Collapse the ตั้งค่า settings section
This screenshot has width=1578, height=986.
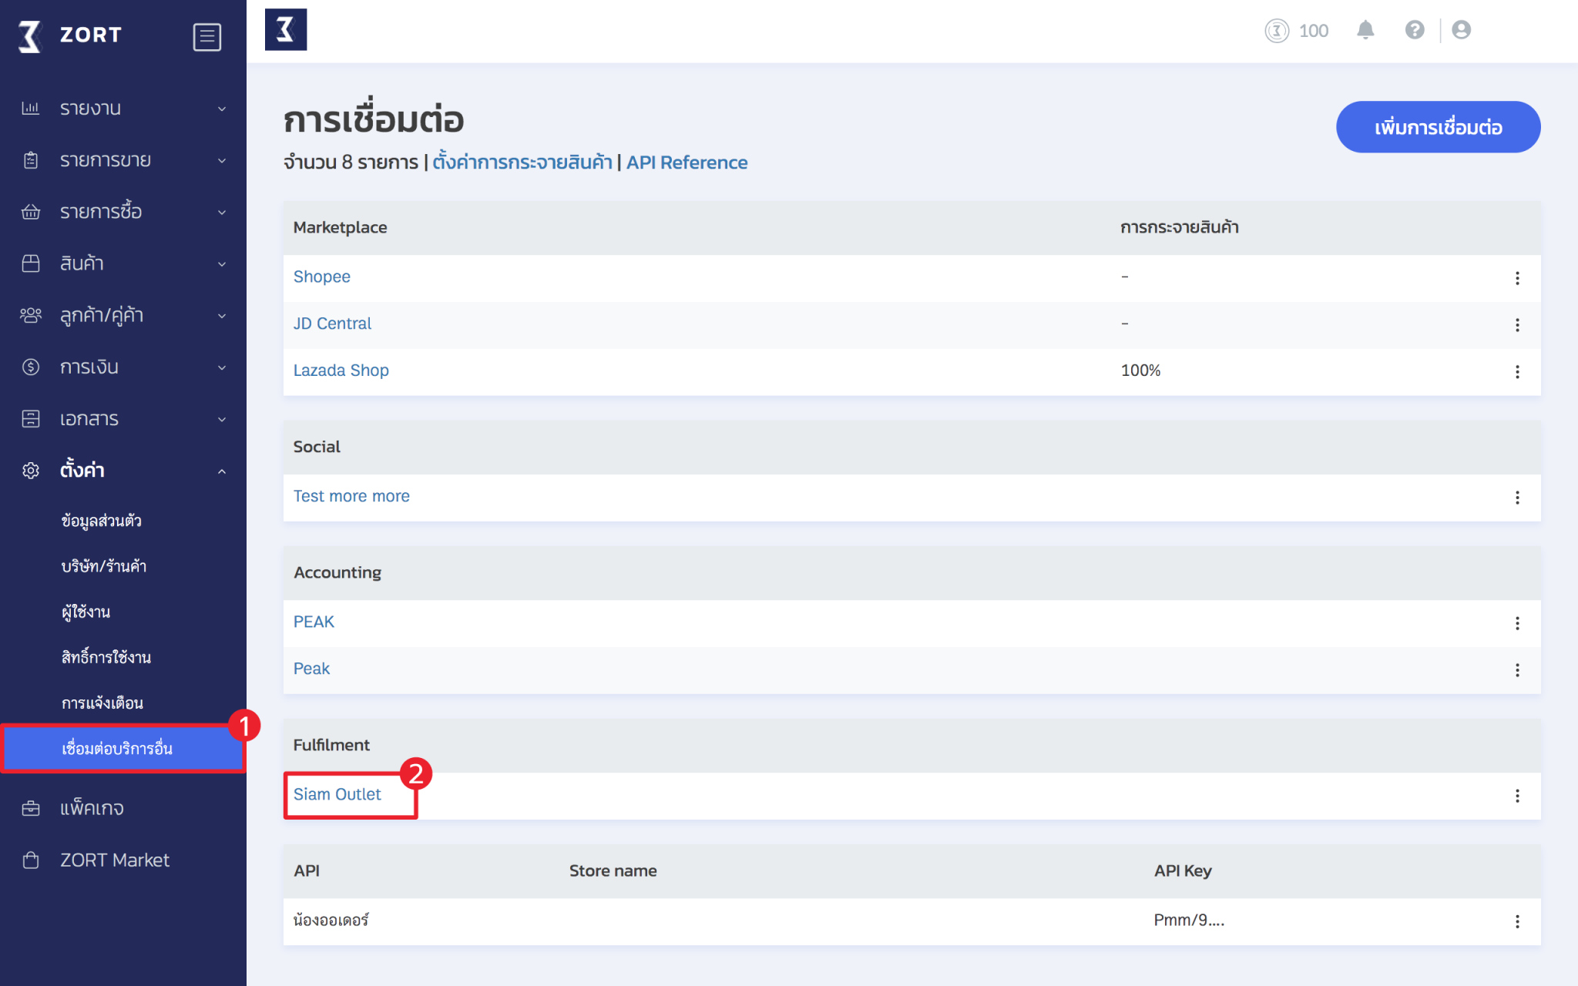(123, 471)
